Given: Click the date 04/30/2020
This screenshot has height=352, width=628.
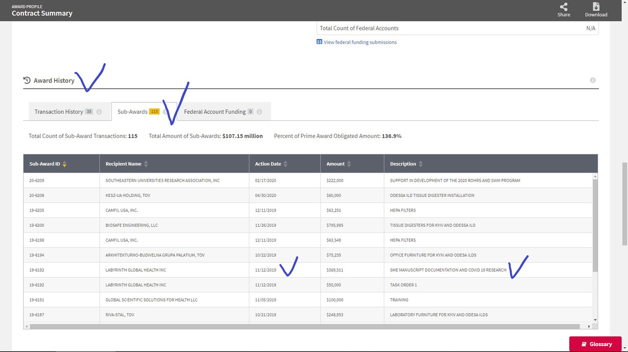Looking at the screenshot, I should 265,195.
